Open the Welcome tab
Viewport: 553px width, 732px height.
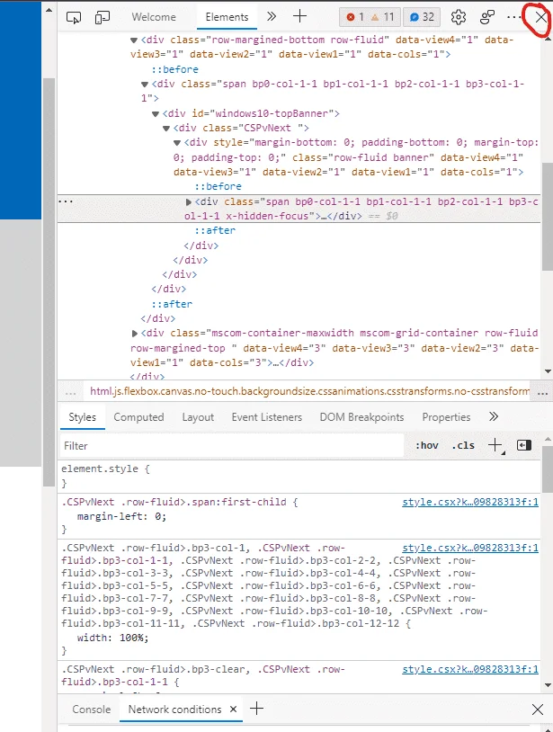tap(154, 17)
